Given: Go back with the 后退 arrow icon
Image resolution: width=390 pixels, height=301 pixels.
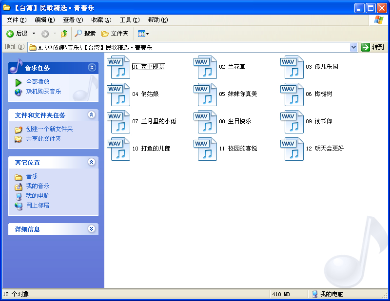Looking at the screenshot, I should click(10, 34).
